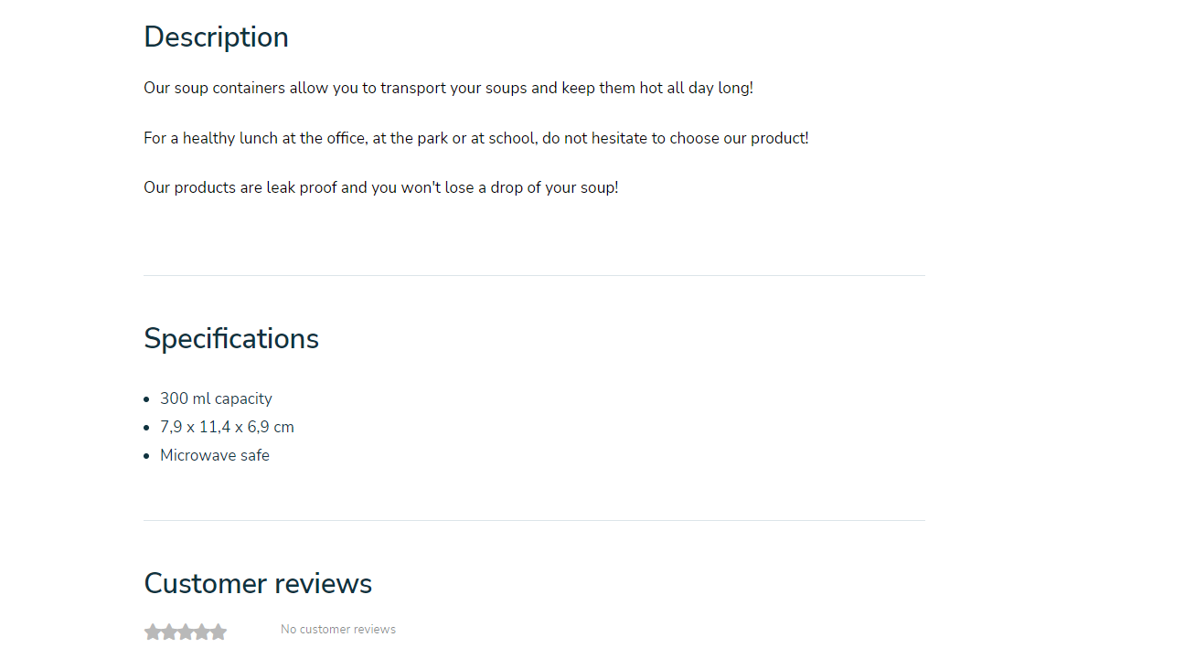The height and width of the screenshot is (669, 1195).
Task: Select the 7,9 x 11,4 x 6,9 cm dimension item
Action: pos(227,427)
